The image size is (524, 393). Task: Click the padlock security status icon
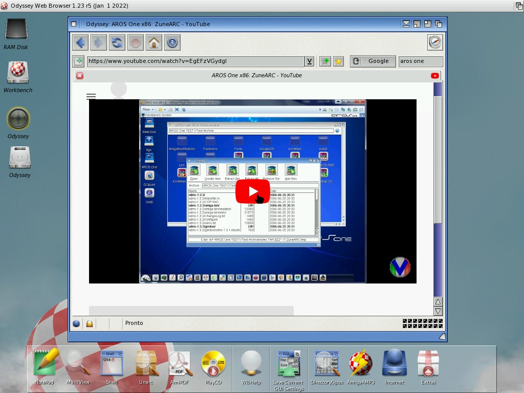(x=89, y=323)
